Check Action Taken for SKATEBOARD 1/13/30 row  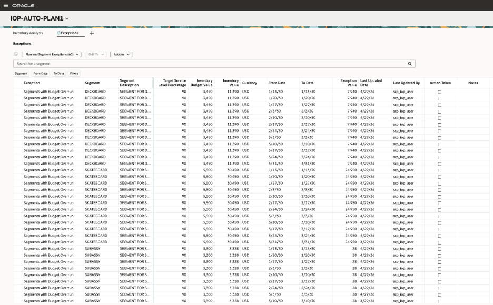(440, 171)
